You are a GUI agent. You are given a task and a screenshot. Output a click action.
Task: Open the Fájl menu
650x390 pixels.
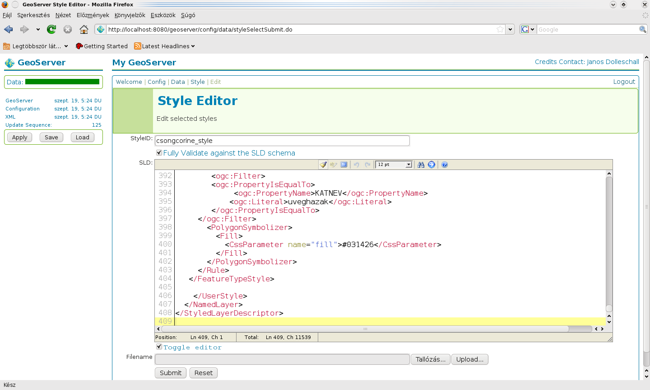point(7,15)
